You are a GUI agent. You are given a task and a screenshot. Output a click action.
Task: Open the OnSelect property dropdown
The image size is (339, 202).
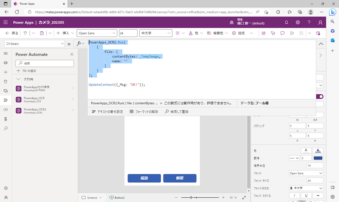(35, 43)
